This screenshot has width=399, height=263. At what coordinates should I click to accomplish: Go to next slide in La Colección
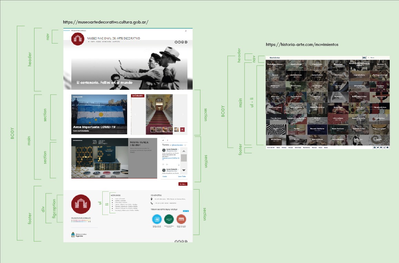click(183, 114)
